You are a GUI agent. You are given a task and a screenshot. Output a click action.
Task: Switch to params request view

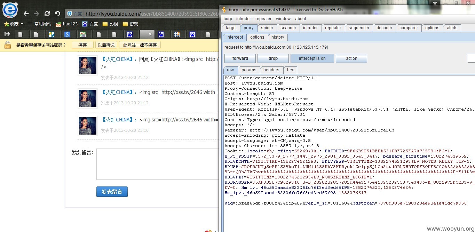pyautogui.click(x=249, y=70)
